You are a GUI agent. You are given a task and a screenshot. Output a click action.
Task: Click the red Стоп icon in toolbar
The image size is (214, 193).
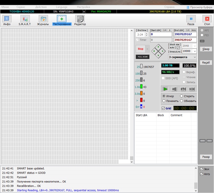pyautogui.click(x=207, y=19)
